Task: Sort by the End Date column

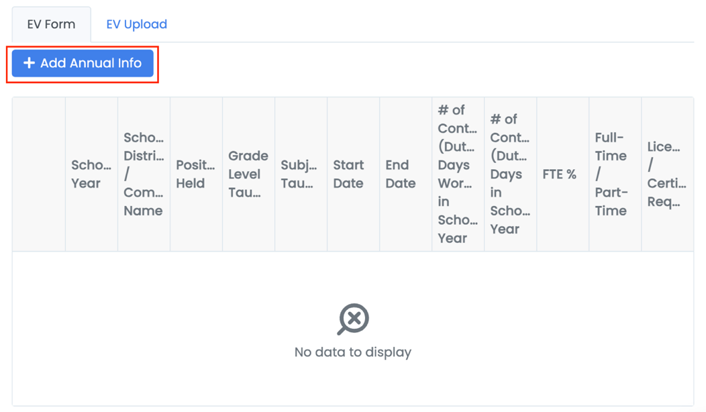Action: (405, 174)
